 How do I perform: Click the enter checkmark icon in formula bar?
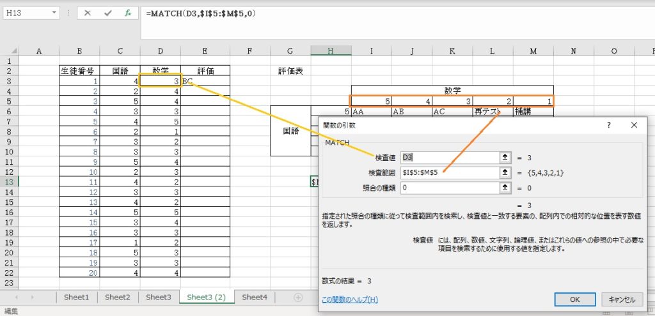(x=108, y=13)
